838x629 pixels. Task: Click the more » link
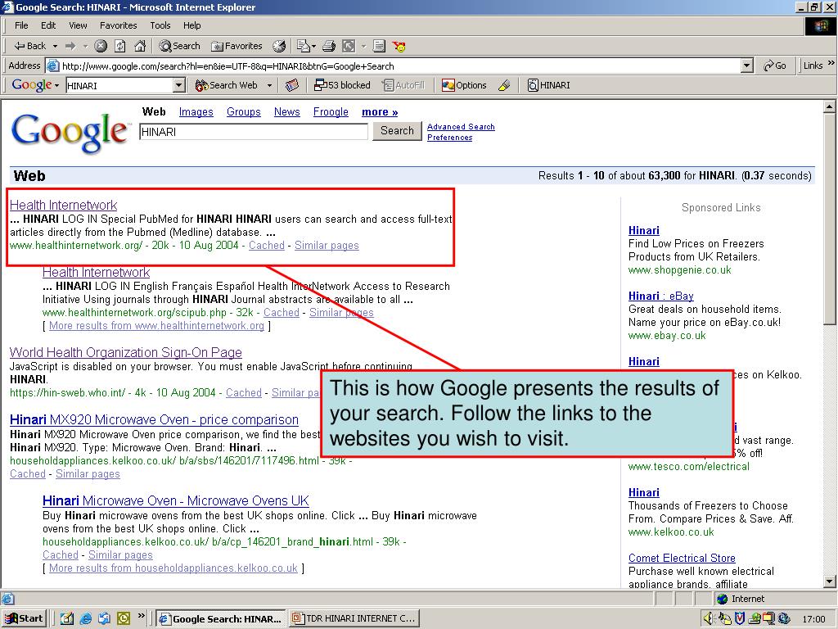tap(380, 111)
